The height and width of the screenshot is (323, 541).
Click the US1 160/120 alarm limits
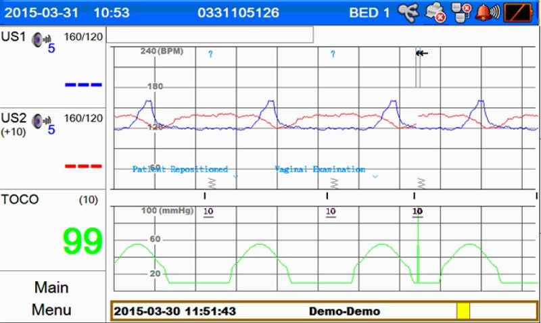pos(83,36)
